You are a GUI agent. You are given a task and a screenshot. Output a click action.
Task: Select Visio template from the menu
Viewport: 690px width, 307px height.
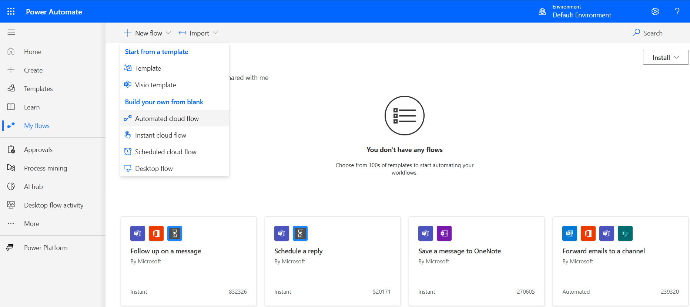(x=175, y=85)
